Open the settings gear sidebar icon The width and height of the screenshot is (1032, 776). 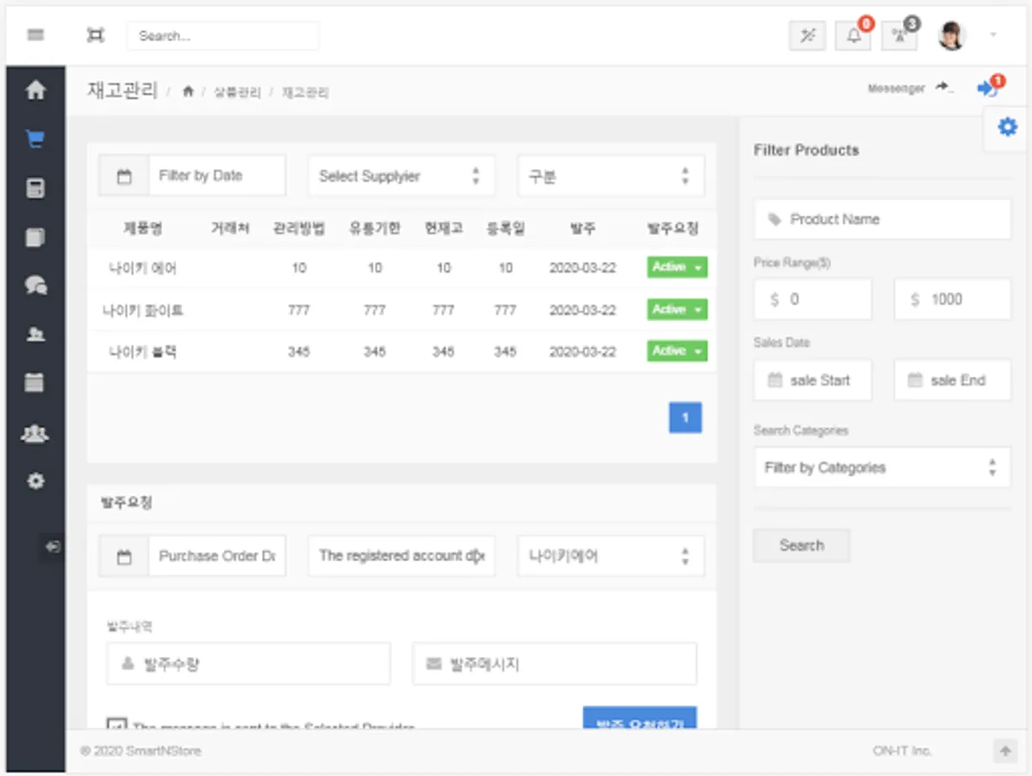(35, 481)
